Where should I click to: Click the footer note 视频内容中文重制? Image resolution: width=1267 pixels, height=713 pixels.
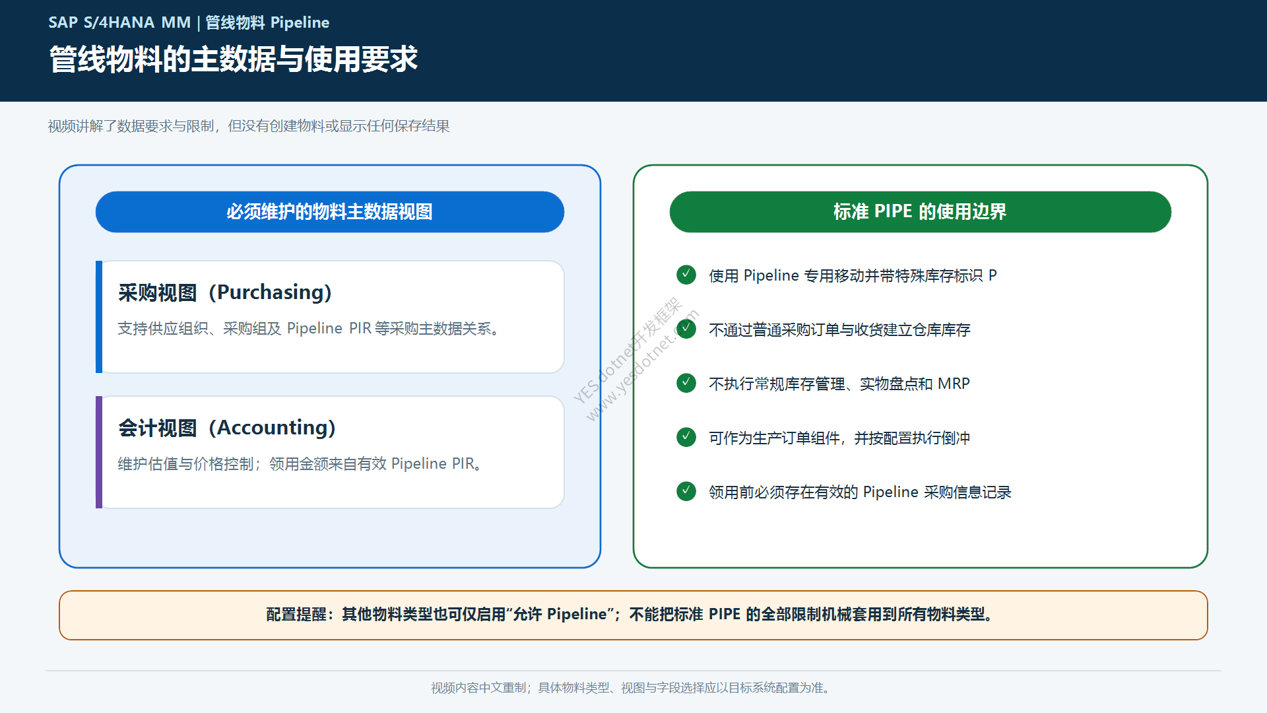[631, 688]
